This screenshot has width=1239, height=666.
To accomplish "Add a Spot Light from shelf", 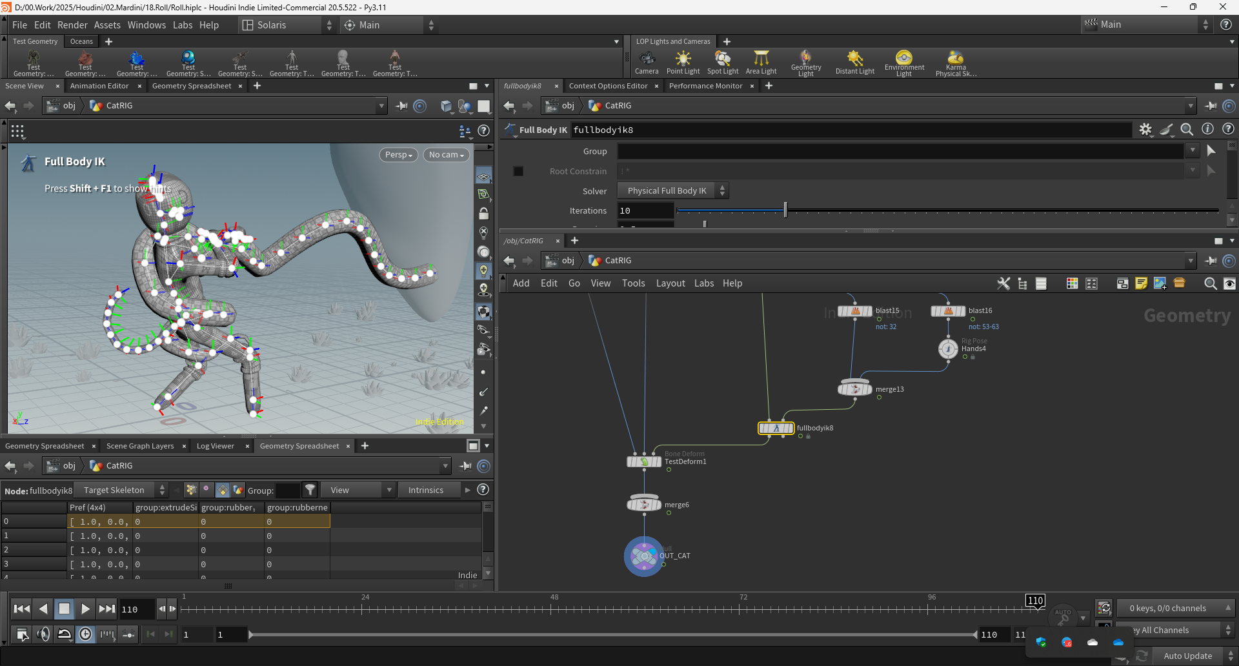I will coord(723,63).
